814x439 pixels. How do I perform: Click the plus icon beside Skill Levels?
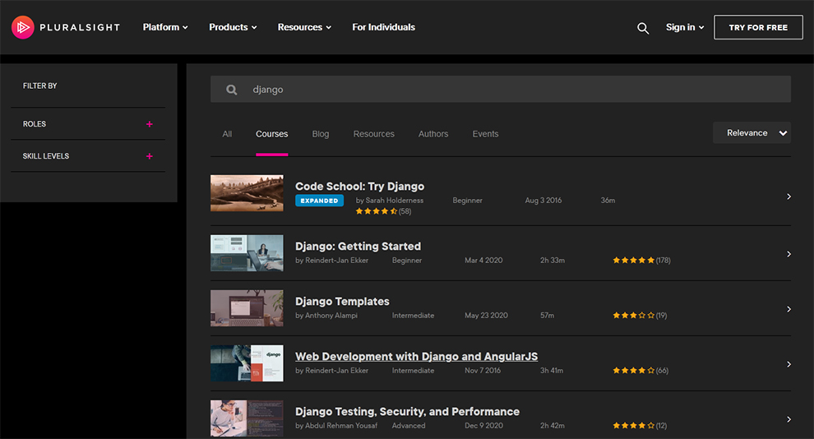tap(149, 156)
